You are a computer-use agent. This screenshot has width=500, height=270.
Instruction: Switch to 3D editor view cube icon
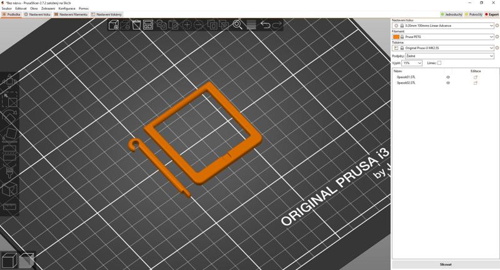(x=9, y=260)
